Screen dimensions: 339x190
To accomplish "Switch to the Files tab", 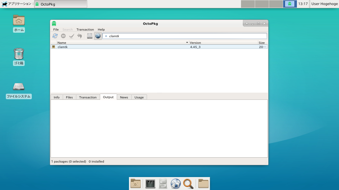I will coord(69,97).
